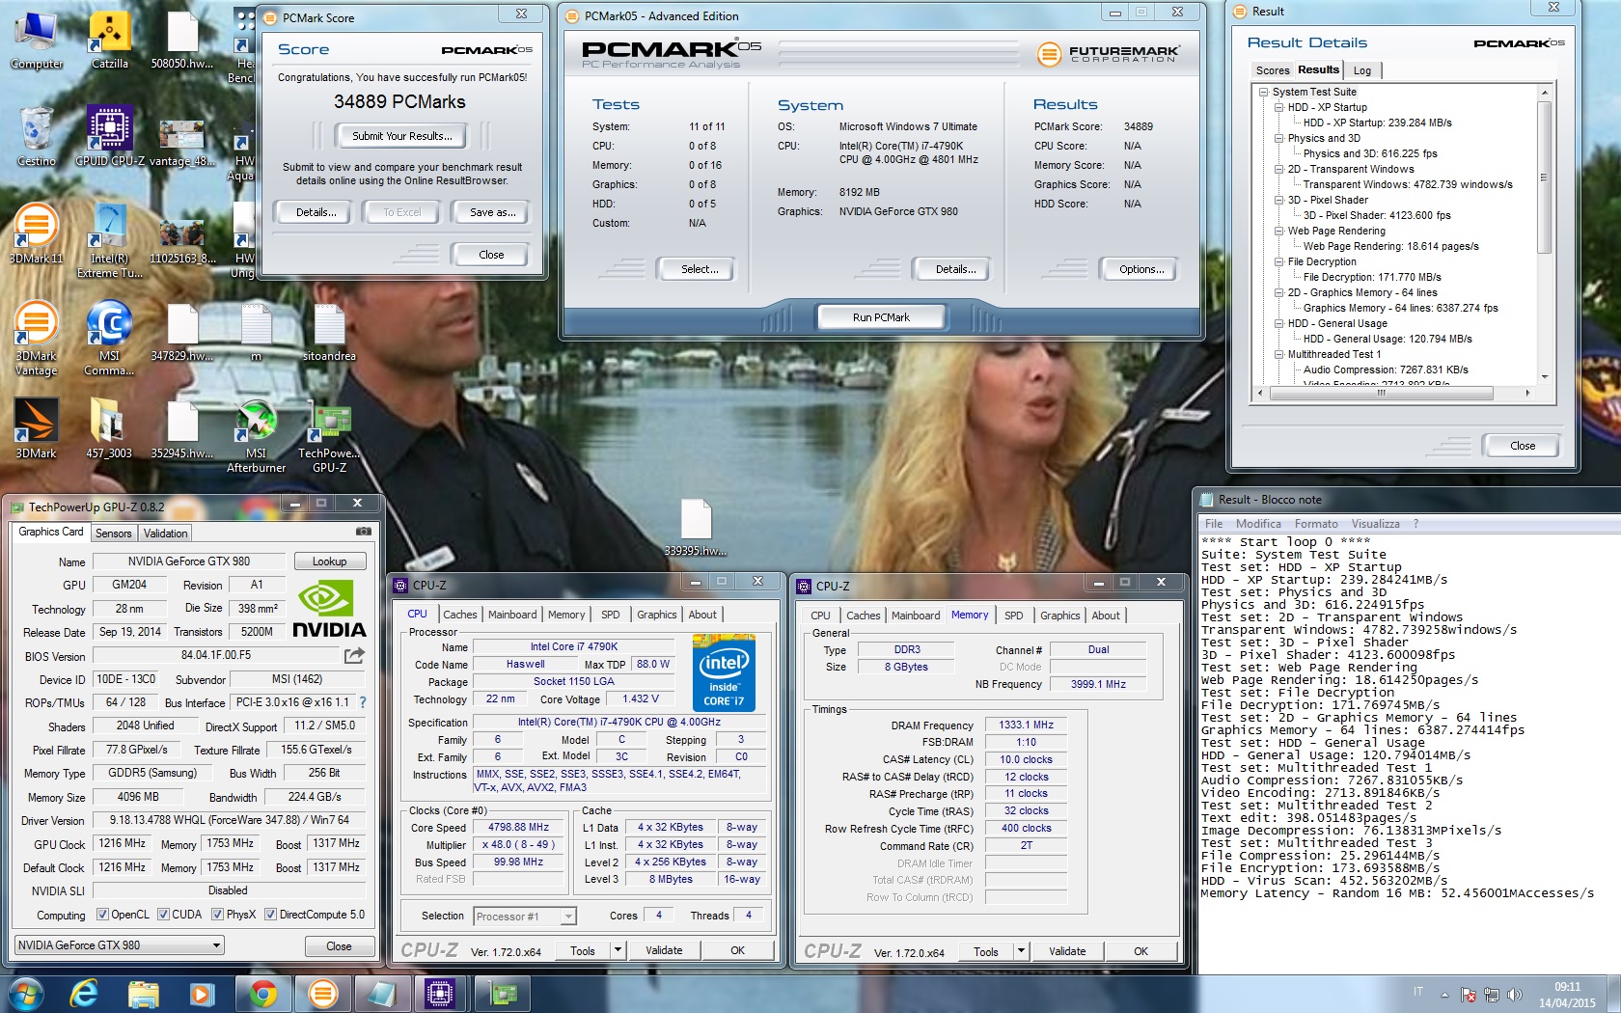Collapse the File Decryption node
The height and width of the screenshot is (1013, 1621).
pyautogui.click(x=1278, y=261)
